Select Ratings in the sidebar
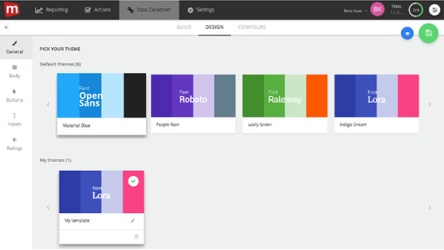 pos(14,144)
